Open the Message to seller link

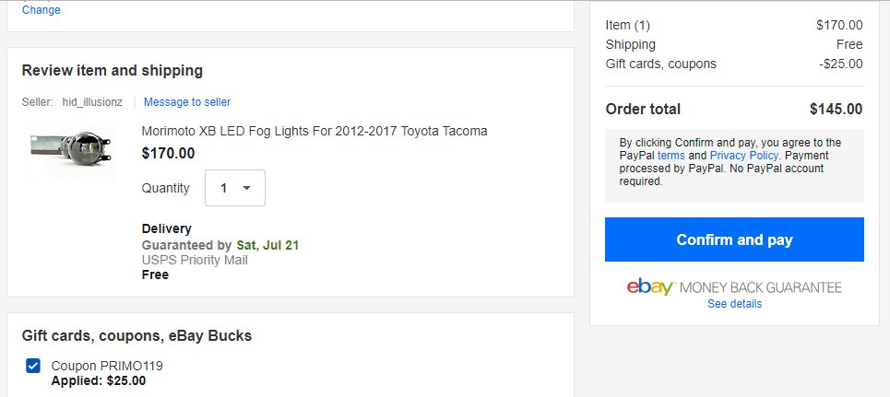[x=186, y=102]
